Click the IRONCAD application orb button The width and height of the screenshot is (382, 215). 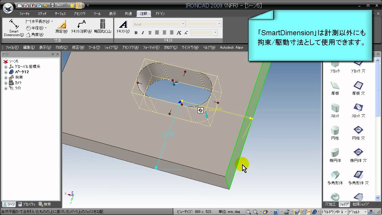[8, 8]
